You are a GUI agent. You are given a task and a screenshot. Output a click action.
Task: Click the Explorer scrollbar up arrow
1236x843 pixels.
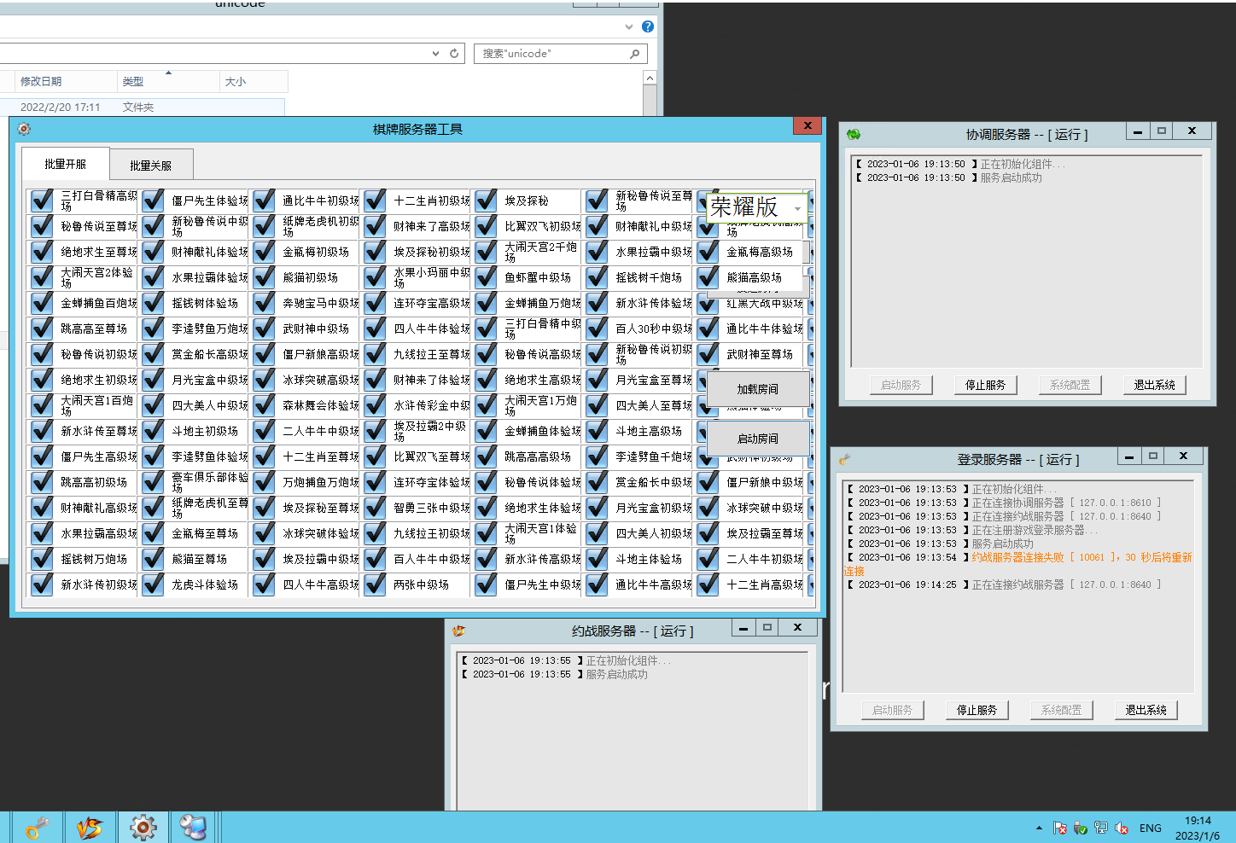pyautogui.click(x=650, y=78)
